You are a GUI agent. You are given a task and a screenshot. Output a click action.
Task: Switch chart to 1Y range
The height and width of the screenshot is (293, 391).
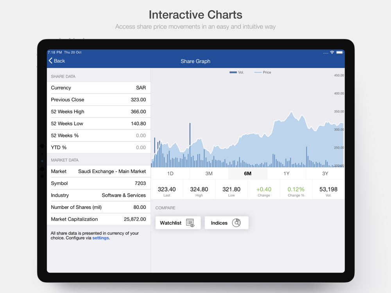[287, 173]
